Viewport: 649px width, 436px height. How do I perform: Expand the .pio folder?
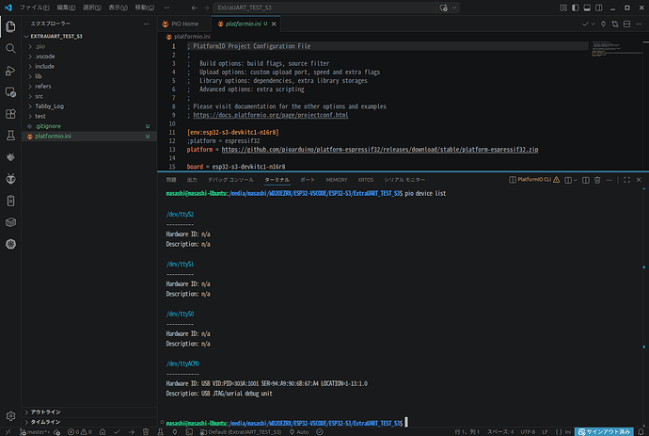pos(89,46)
